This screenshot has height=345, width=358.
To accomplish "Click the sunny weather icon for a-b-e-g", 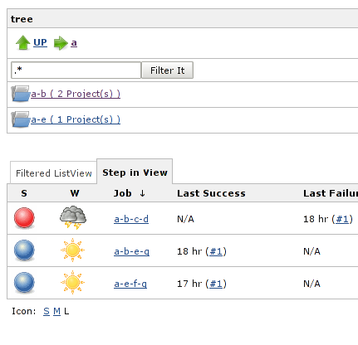I will tap(72, 250).
